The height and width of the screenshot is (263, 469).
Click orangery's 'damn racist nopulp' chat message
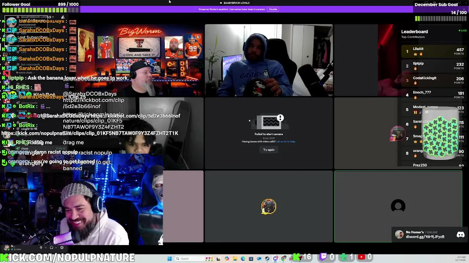[43, 152]
